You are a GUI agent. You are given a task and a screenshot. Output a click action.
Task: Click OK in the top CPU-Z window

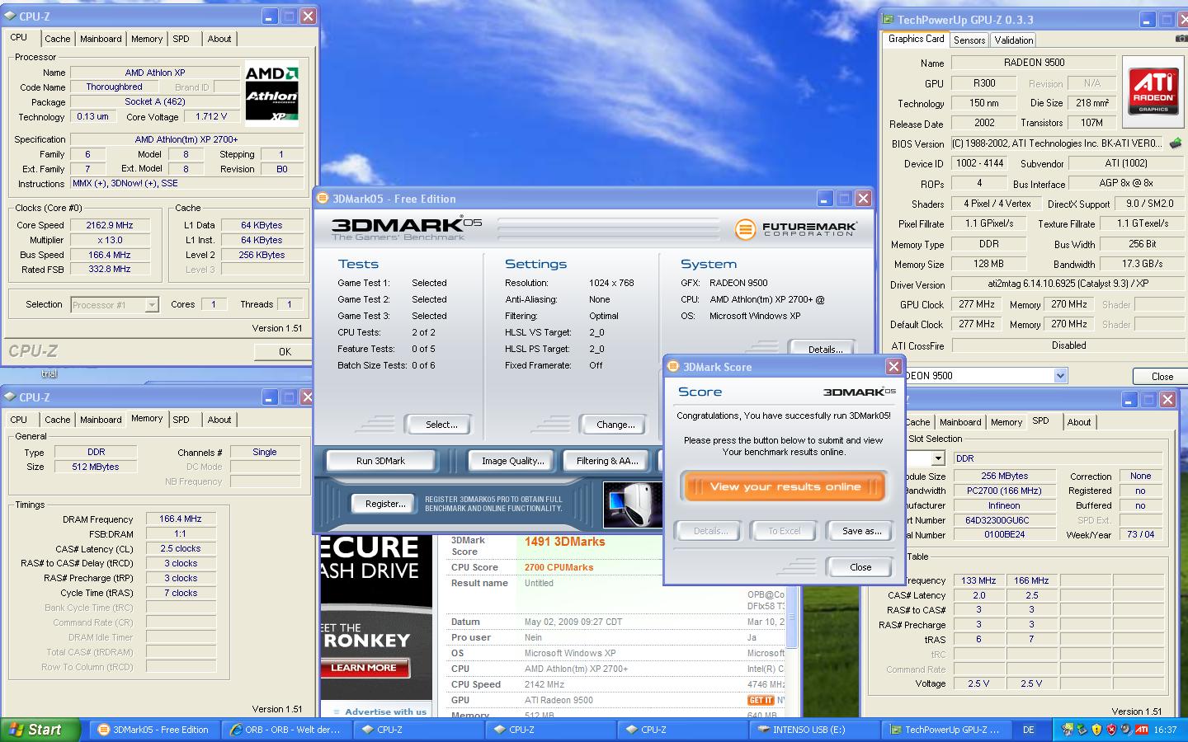[285, 351]
